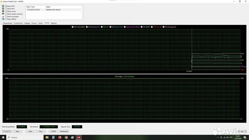Open the Calculator taskbar icon

point(53,138)
